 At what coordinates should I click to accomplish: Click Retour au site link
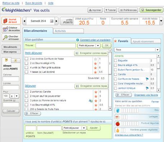[x=11, y=3]
